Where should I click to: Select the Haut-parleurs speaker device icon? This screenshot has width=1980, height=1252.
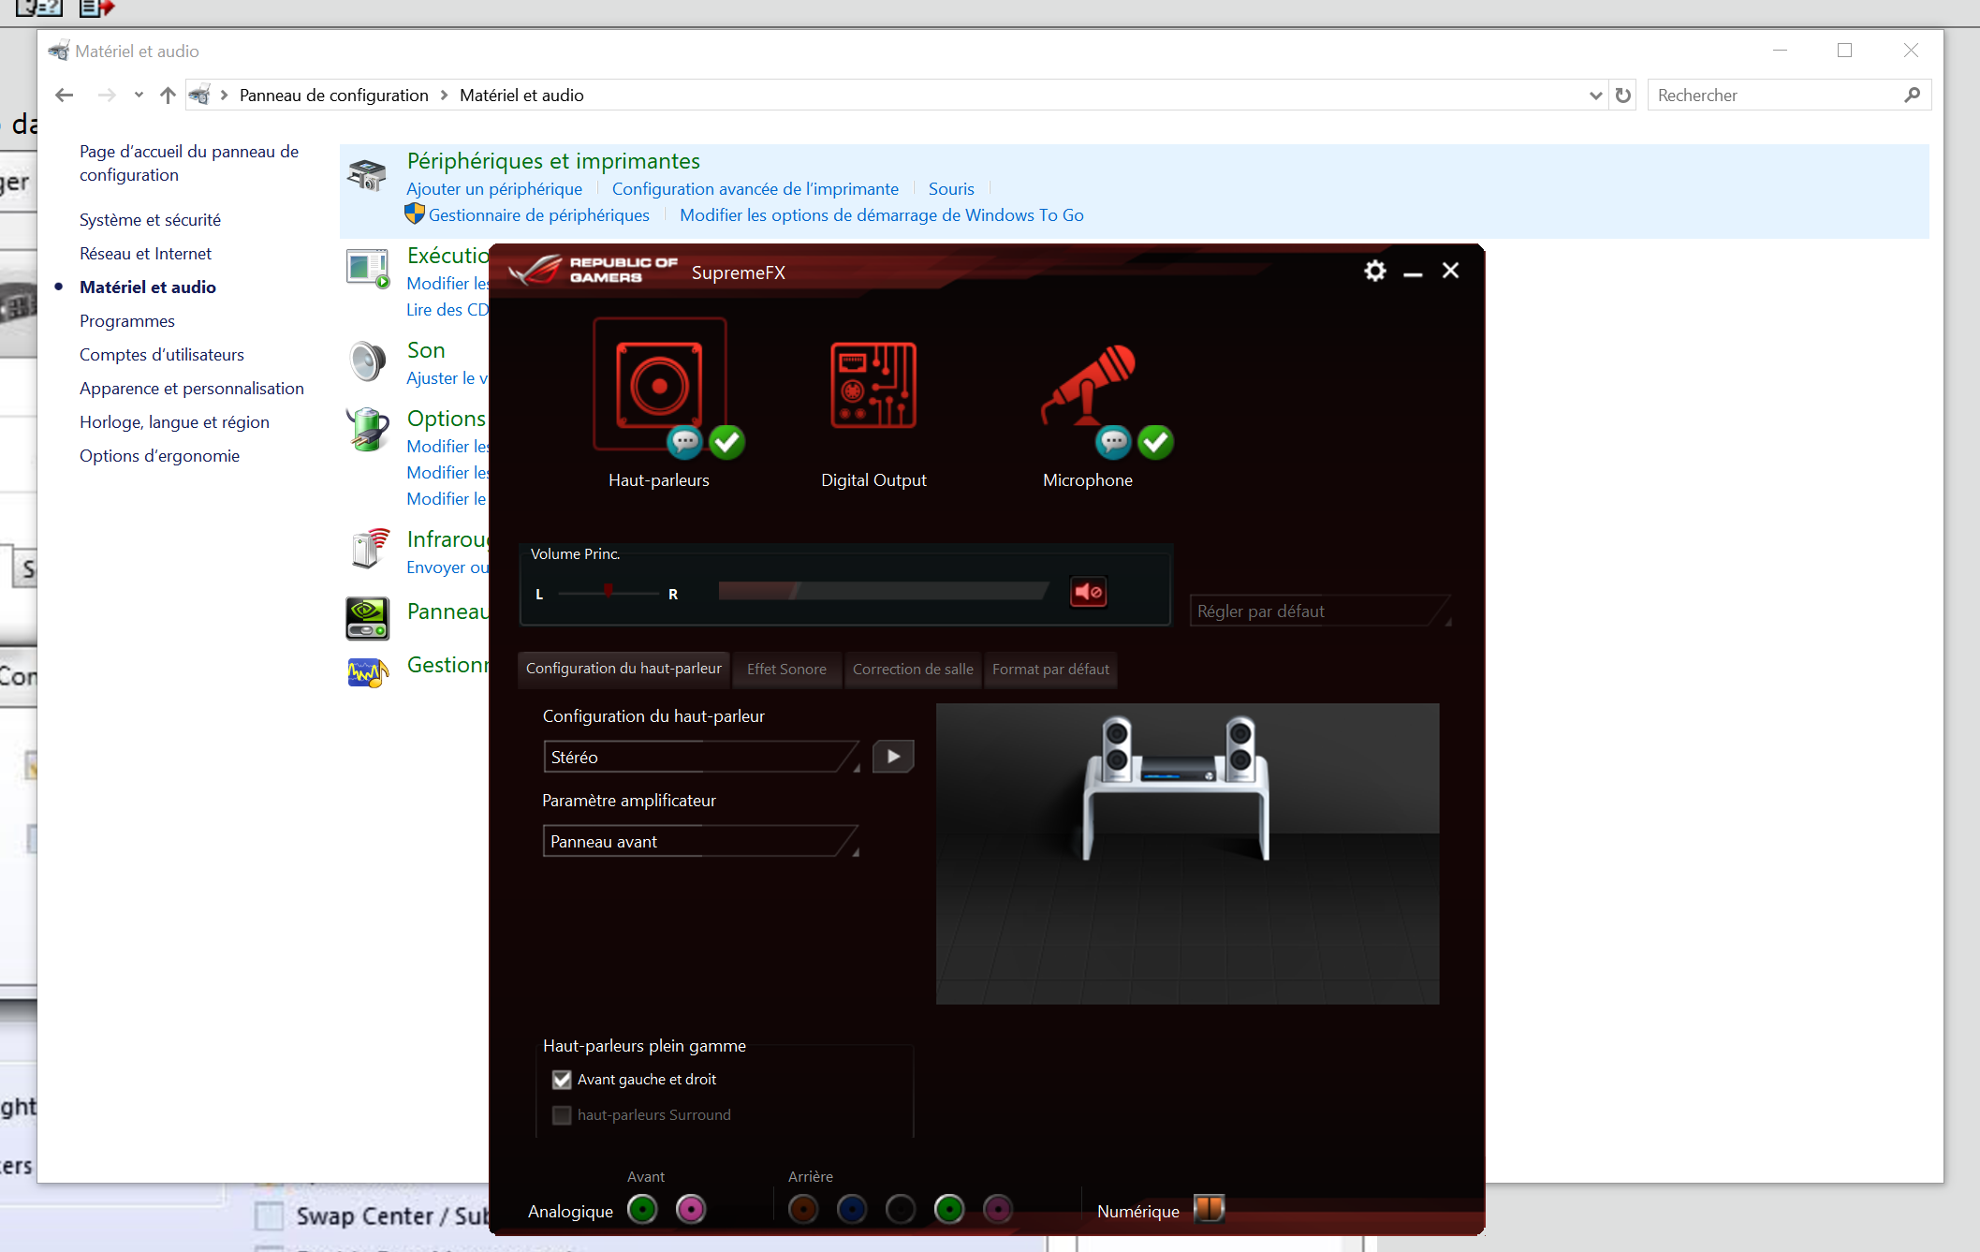(659, 386)
